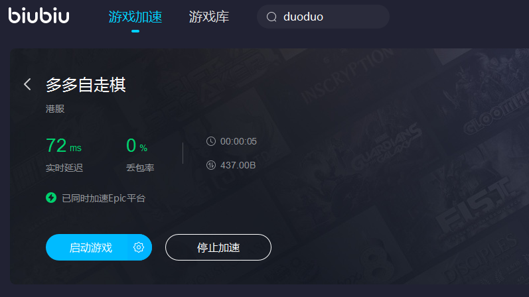Open the 游戏库 tab
Image resolution: width=529 pixels, height=297 pixels.
[209, 17]
